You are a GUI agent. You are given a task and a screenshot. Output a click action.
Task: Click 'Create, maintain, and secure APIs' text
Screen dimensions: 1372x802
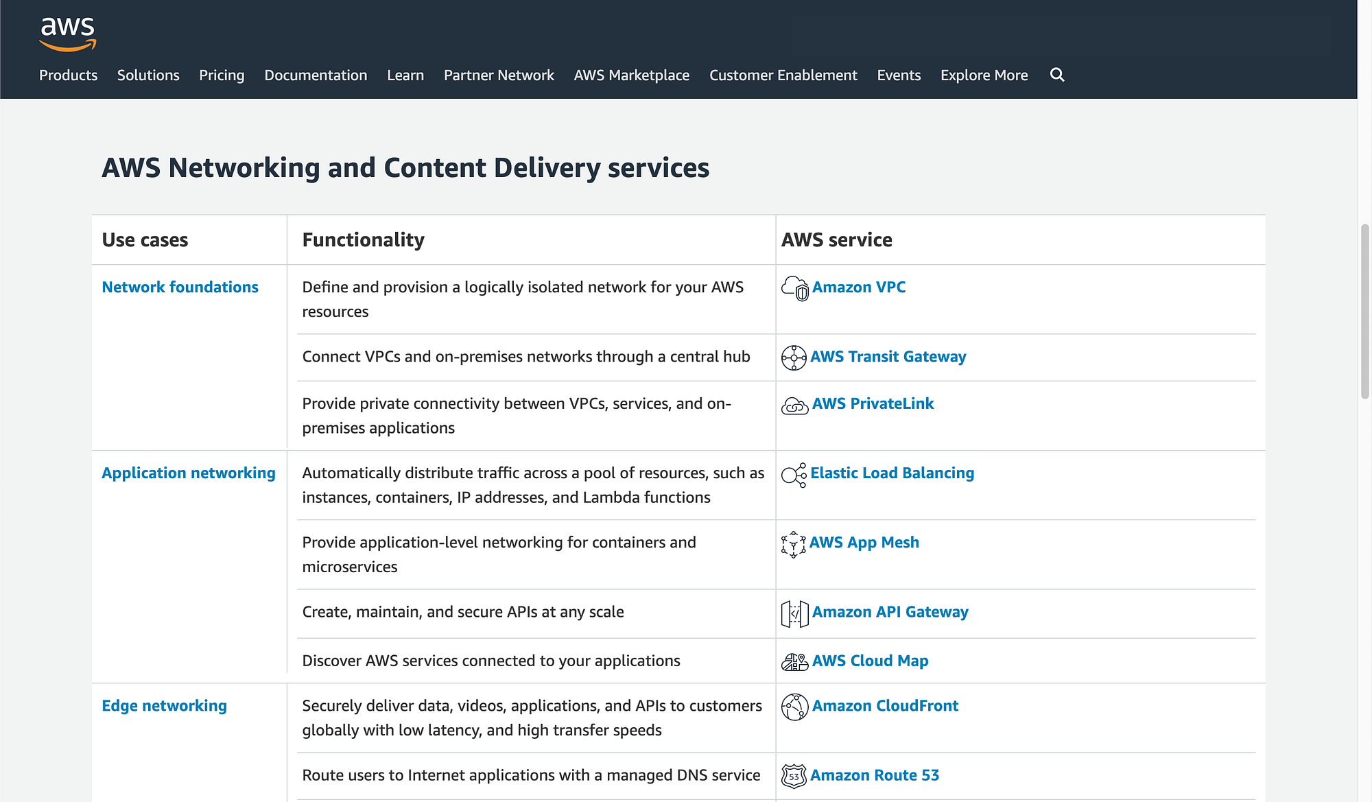pos(463,611)
